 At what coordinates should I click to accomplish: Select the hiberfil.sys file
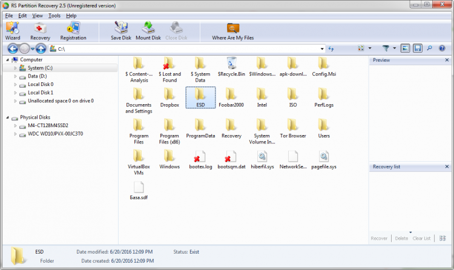[x=262, y=160]
